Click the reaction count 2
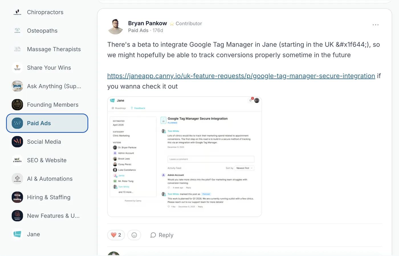 coord(120,235)
